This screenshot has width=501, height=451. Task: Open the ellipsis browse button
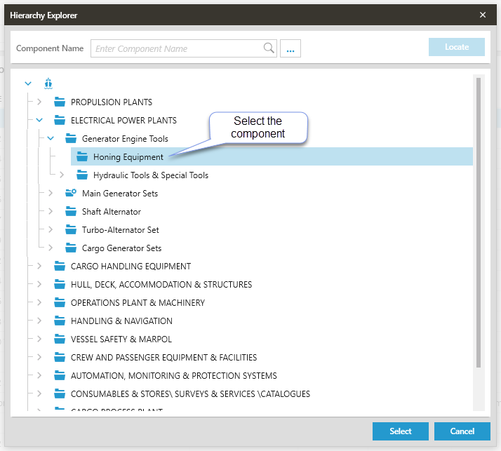tap(290, 48)
